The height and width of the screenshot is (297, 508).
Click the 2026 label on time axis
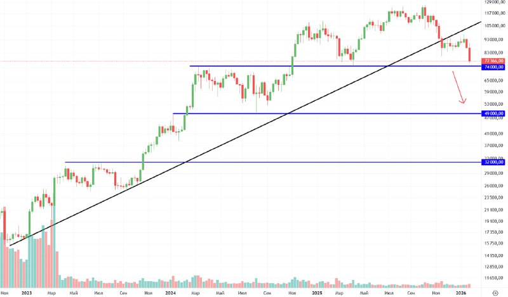point(462,293)
